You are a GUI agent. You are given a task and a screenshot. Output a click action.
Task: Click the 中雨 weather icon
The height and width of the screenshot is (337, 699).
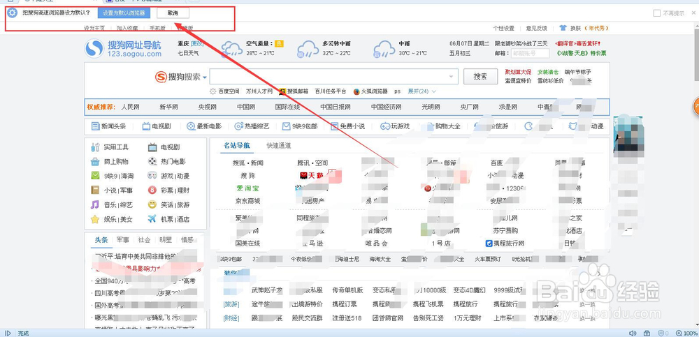pyautogui.click(x=384, y=49)
